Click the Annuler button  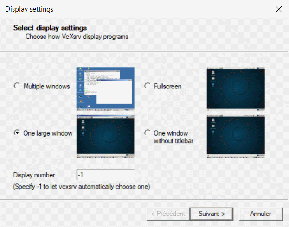[261, 214]
